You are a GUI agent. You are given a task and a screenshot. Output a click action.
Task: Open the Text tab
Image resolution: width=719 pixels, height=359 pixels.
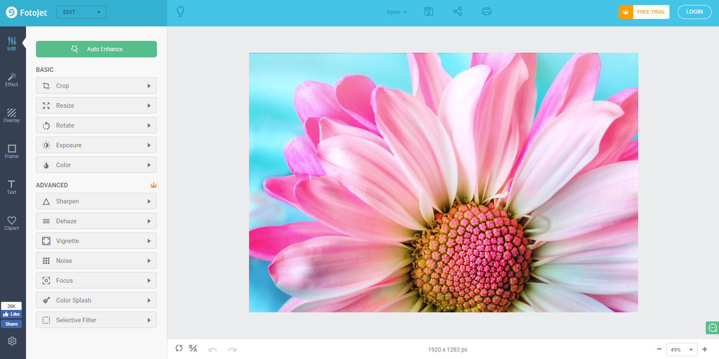tap(12, 187)
